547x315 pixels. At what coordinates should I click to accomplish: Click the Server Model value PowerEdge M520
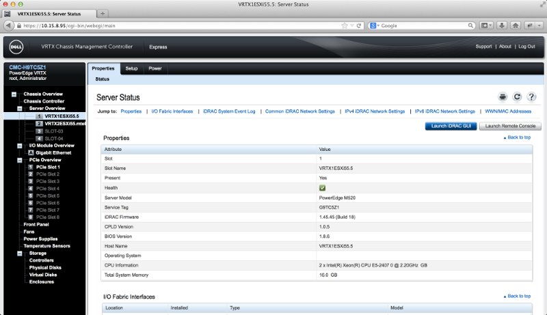click(337, 197)
